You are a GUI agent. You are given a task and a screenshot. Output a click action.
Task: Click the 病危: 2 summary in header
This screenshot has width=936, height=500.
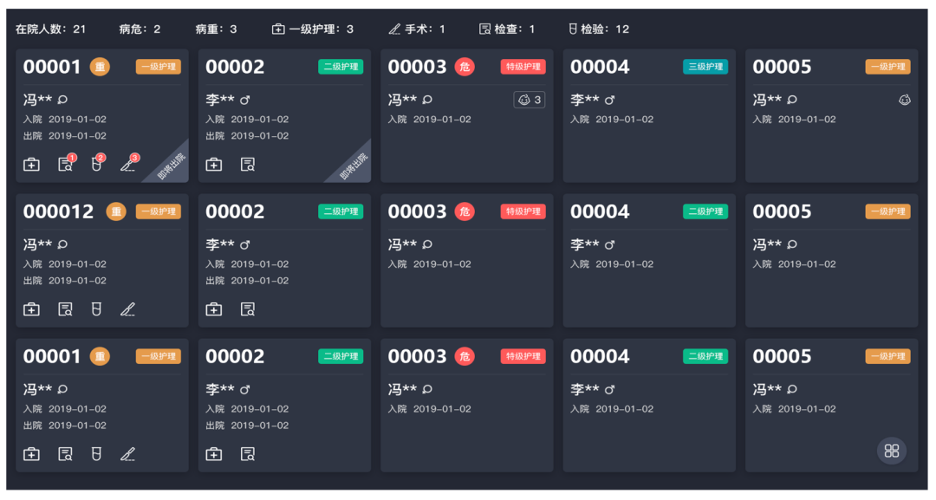point(140,29)
